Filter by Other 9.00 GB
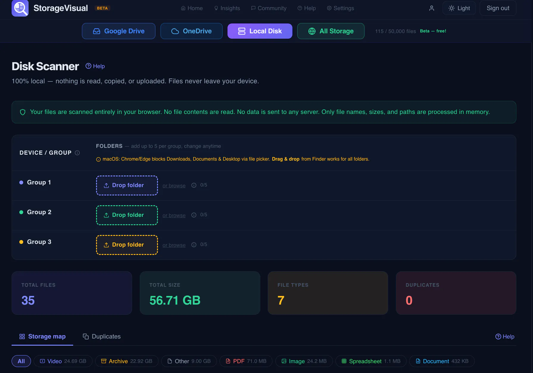The height and width of the screenshot is (373, 533). pos(189,361)
